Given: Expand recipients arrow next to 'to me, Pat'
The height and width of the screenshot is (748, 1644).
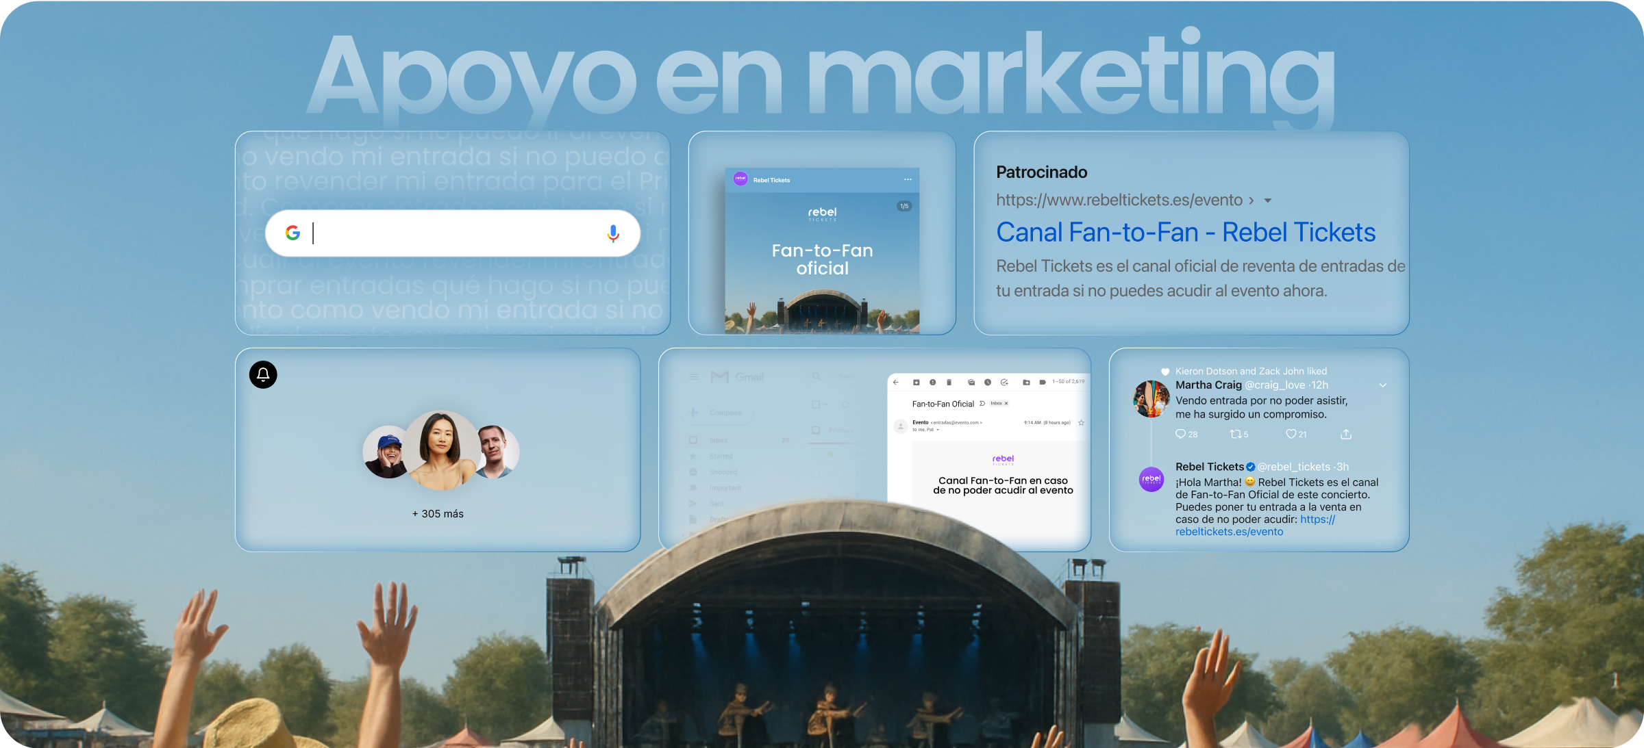Looking at the screenshot, I should [x=938, y=430].
